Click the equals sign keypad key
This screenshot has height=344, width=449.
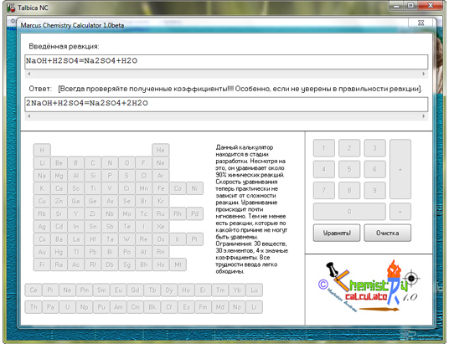tap(400, 212)
